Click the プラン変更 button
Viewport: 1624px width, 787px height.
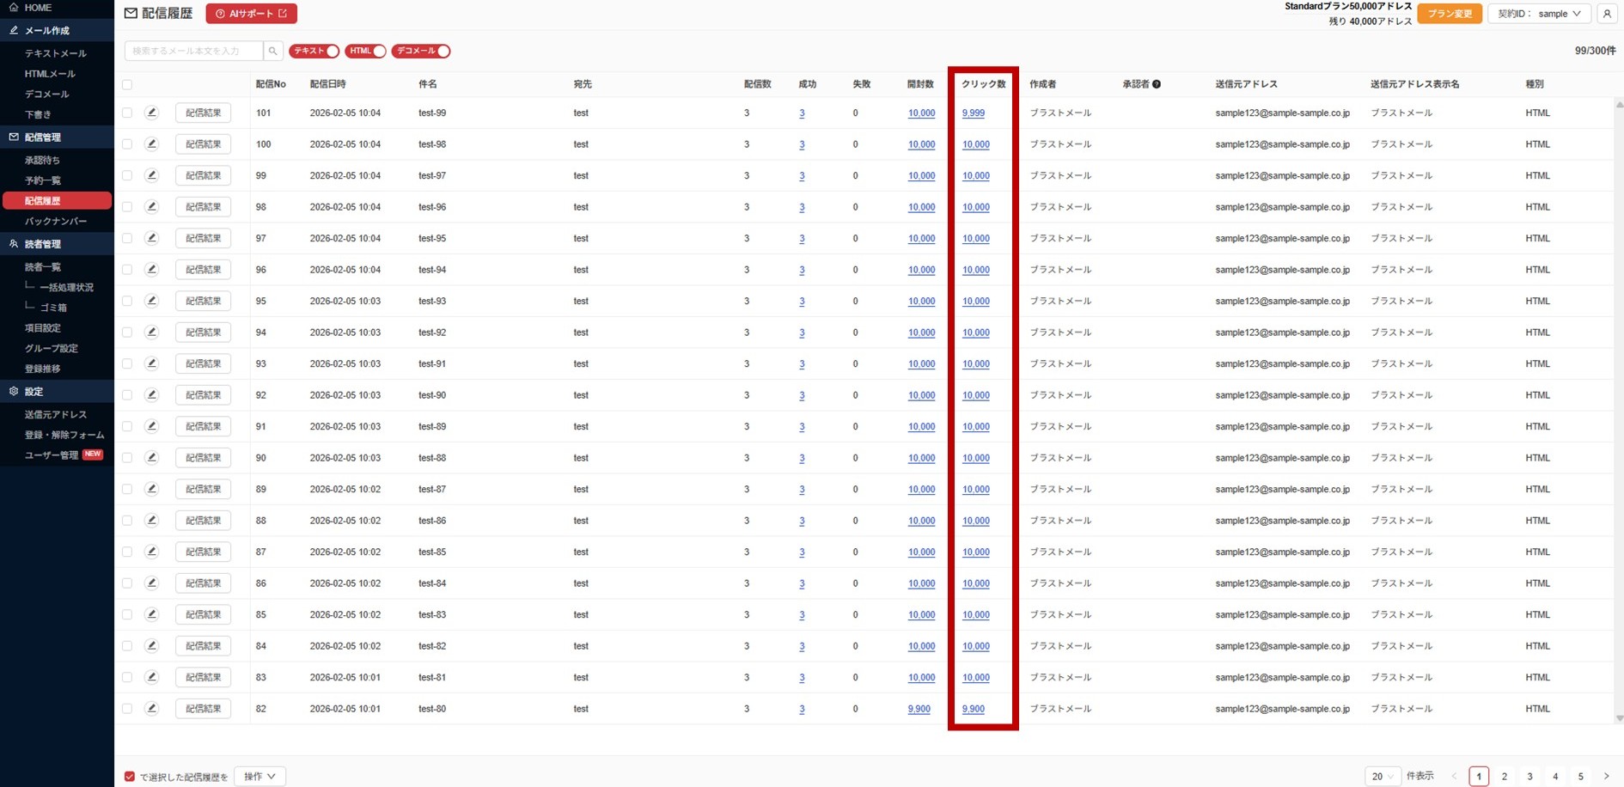point(1450,14)
